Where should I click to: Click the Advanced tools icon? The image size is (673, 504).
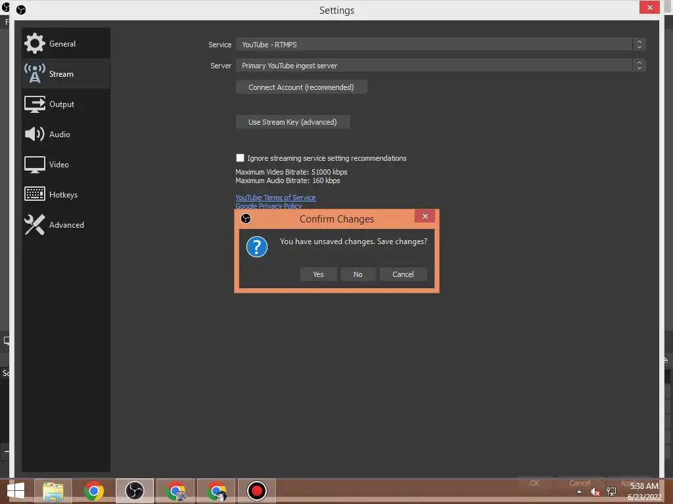tap(34, 224)
